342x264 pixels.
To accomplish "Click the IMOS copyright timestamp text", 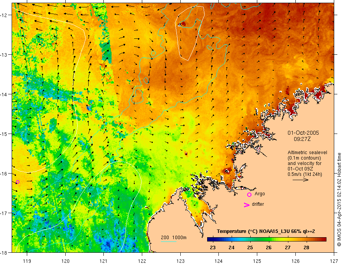I will tap(339, 200).
